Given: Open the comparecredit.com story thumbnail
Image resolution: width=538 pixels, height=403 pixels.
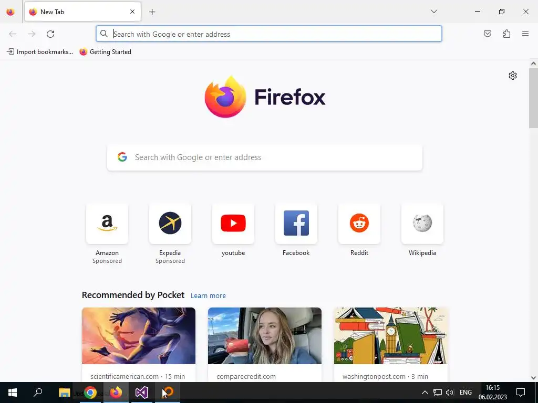Looking at the screenshot, I should [265, 336].
